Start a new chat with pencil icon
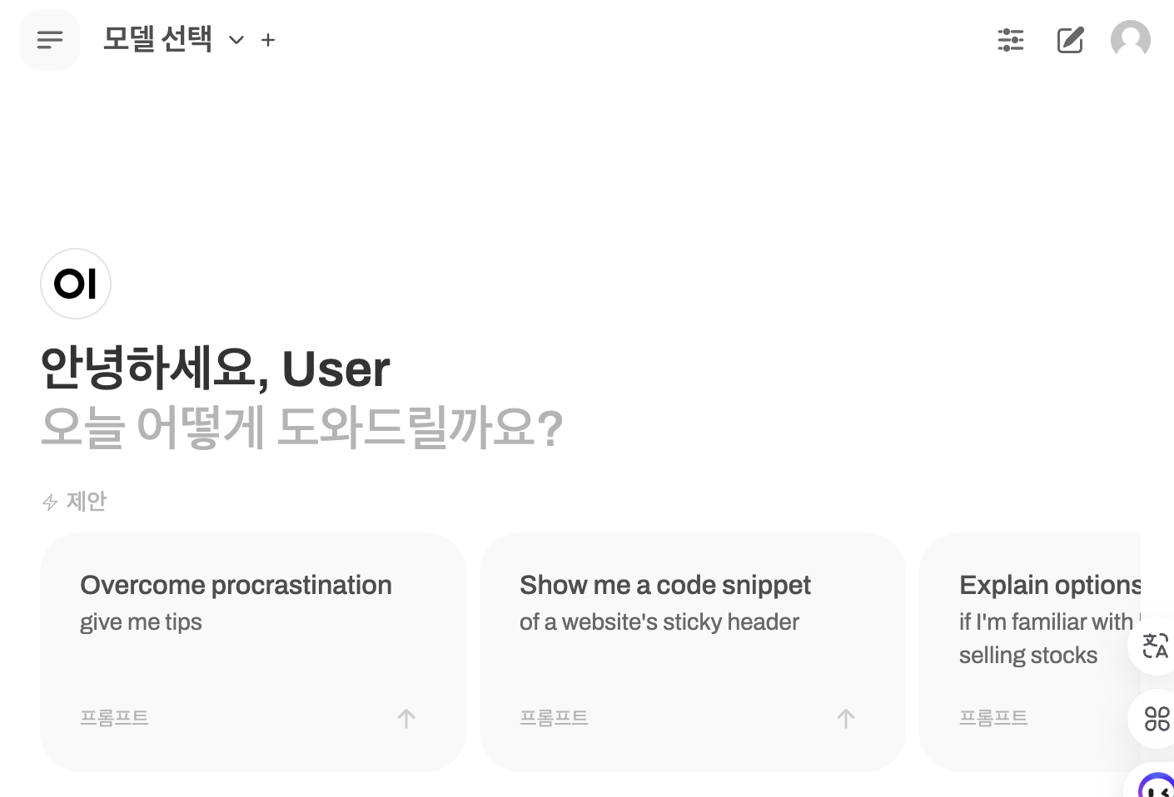The image size is (1174, 797). pos(1071,40)
